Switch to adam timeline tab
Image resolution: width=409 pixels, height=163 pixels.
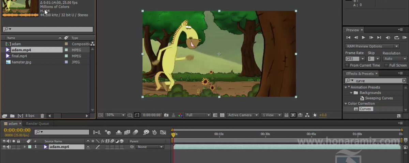[x=13, y=124]
